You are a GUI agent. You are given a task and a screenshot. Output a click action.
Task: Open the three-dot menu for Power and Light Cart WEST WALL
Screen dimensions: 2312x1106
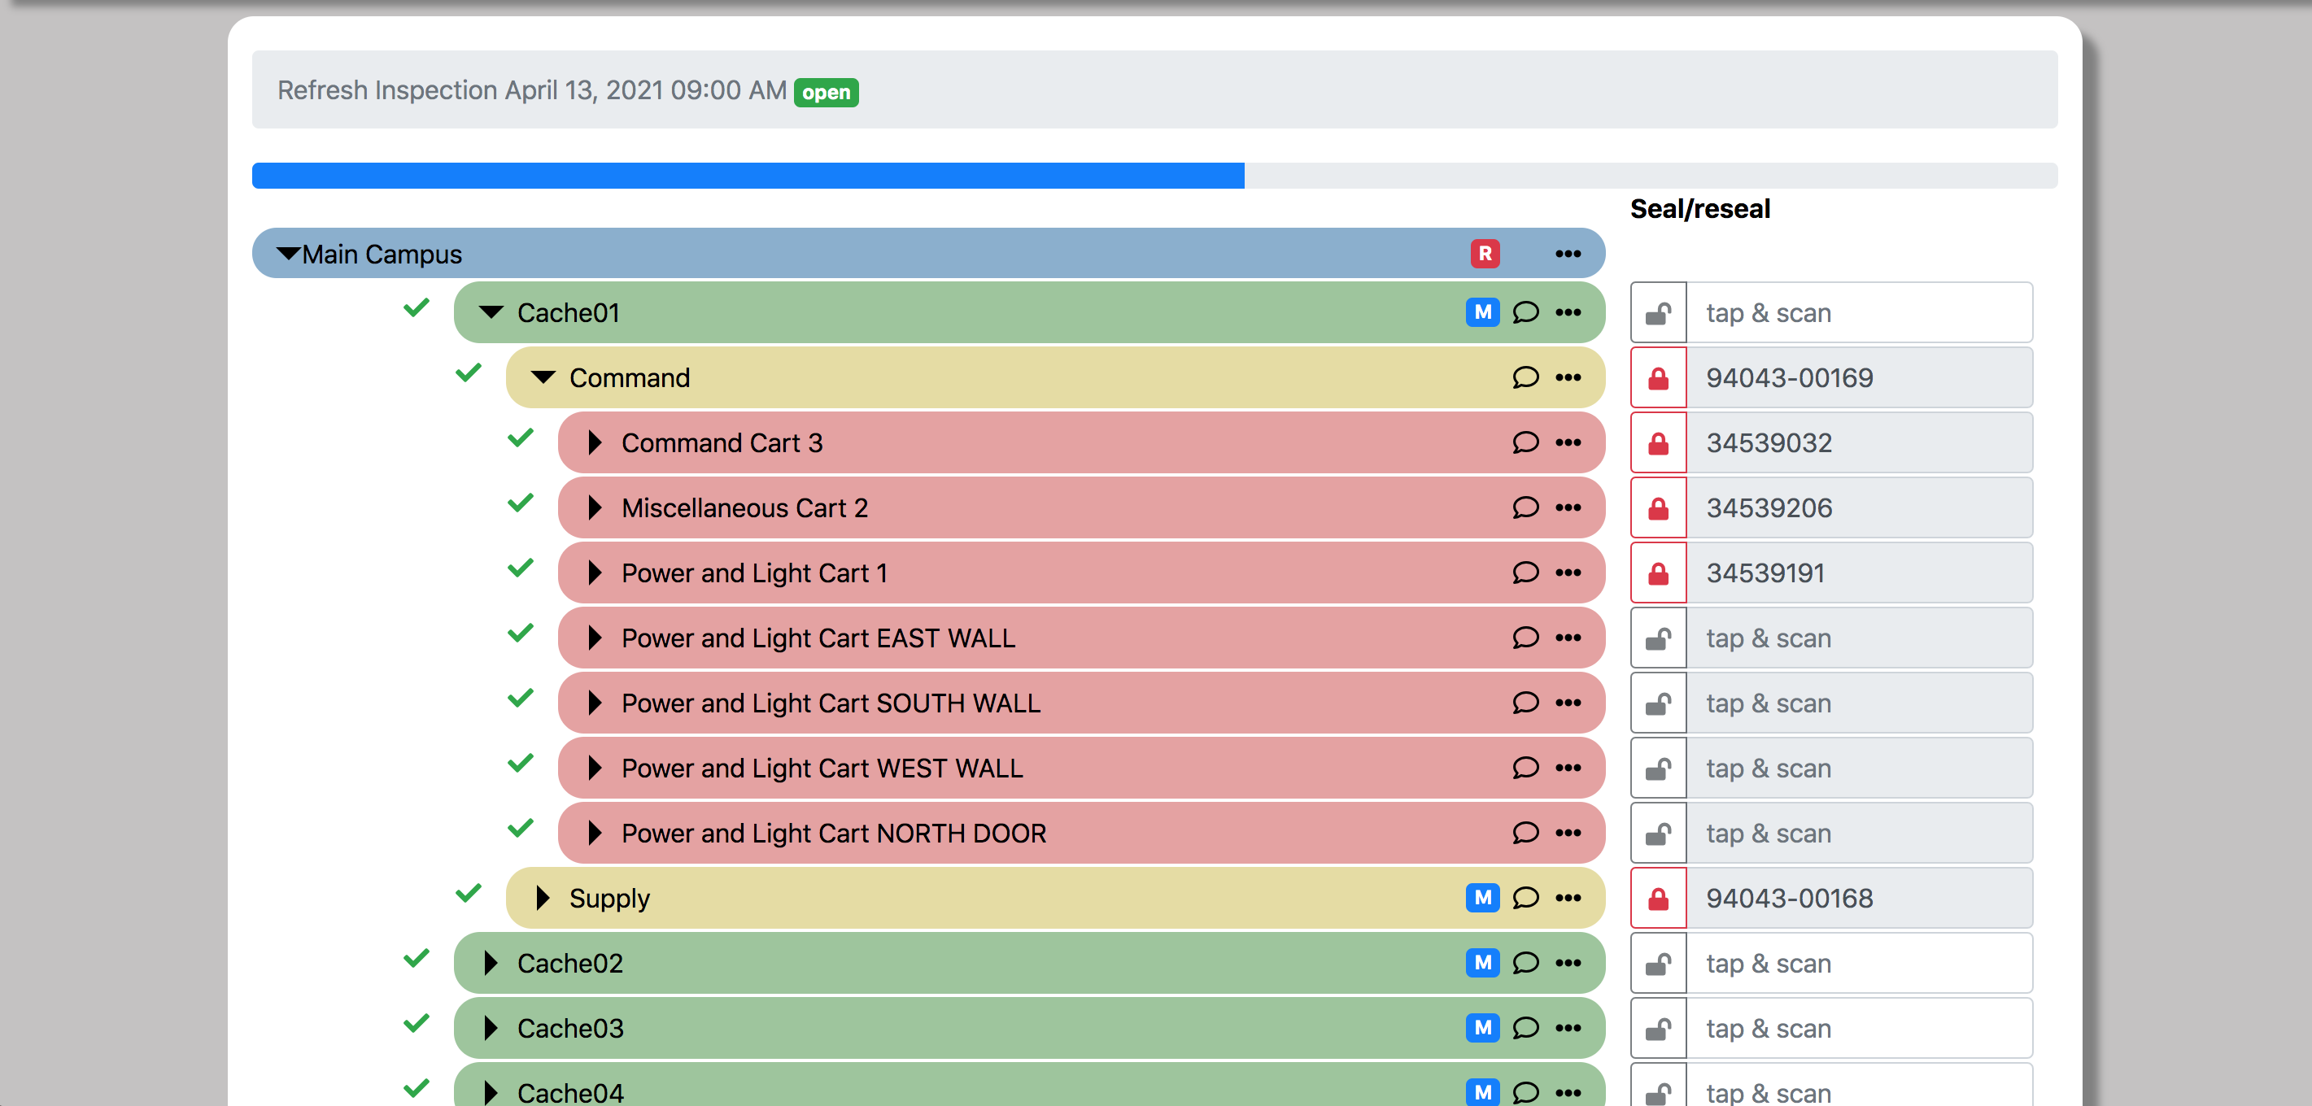pyautogui.click(x=1568, y=768)
